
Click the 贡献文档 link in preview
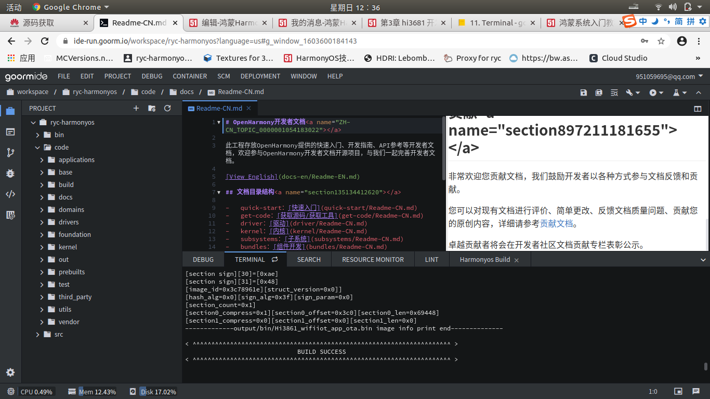(557, 224)
